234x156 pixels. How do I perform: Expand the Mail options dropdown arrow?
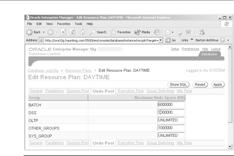point(173,32)
